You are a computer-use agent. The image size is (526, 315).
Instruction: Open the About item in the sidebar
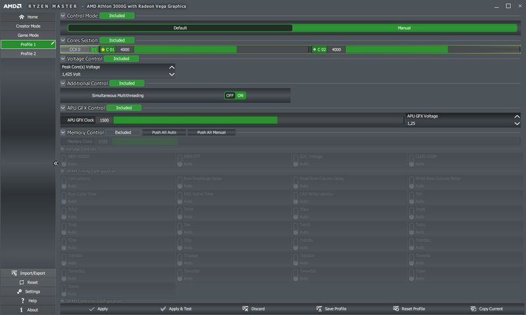click(28, 310)
